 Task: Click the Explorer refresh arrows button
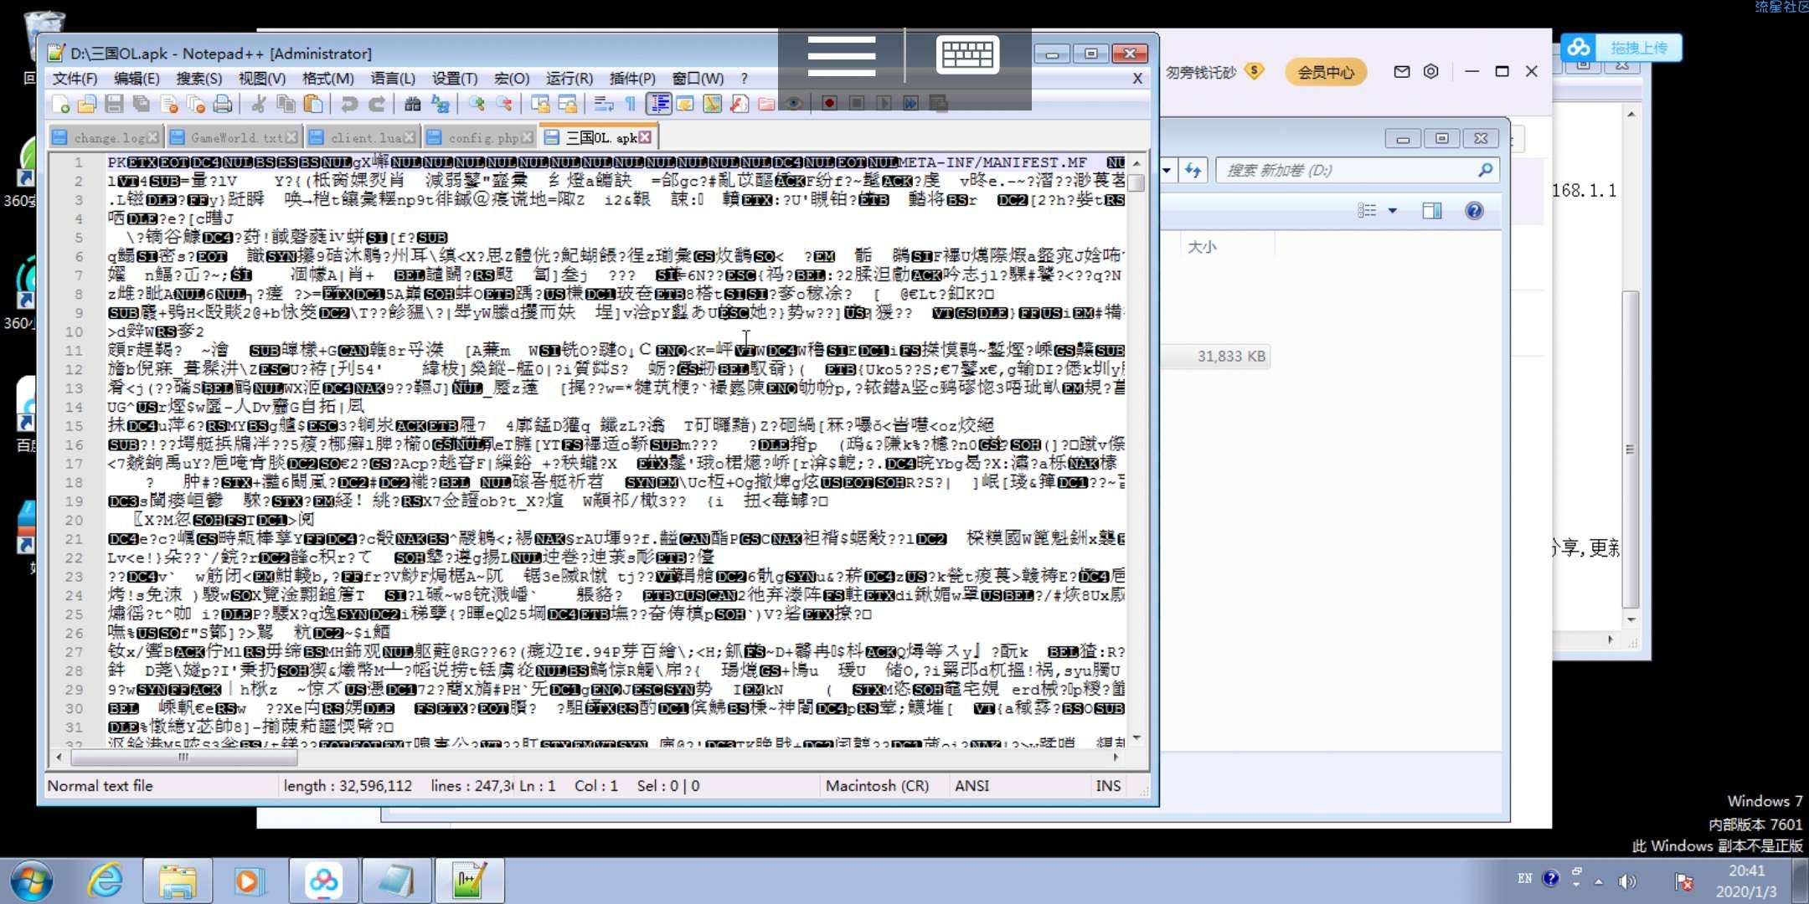coord(1193,171)
